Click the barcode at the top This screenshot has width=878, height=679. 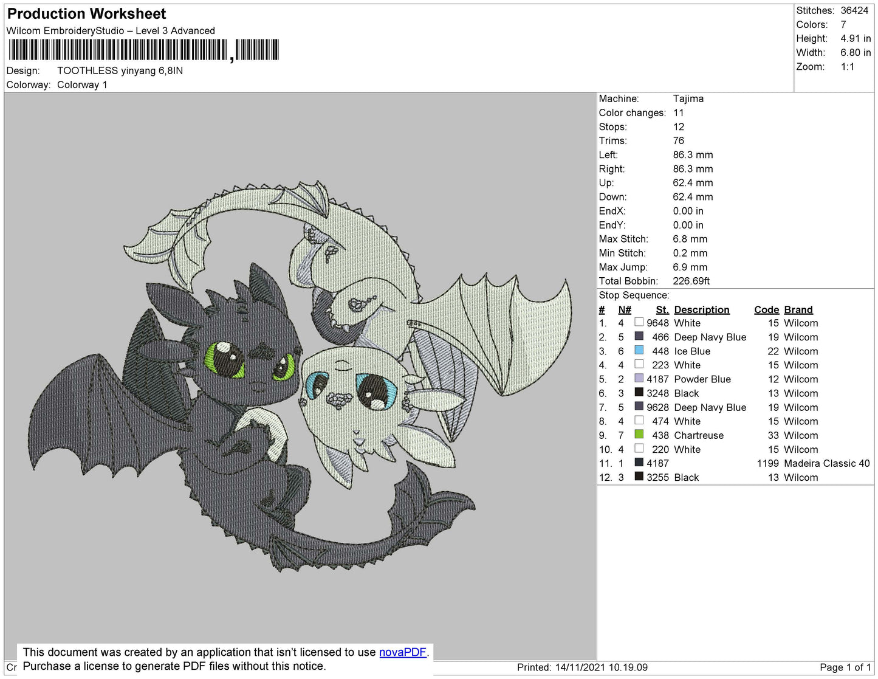coord(143,50)
